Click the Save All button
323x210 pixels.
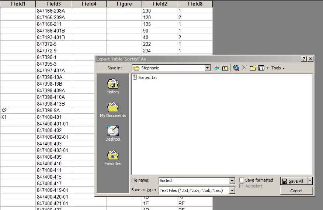293,181
